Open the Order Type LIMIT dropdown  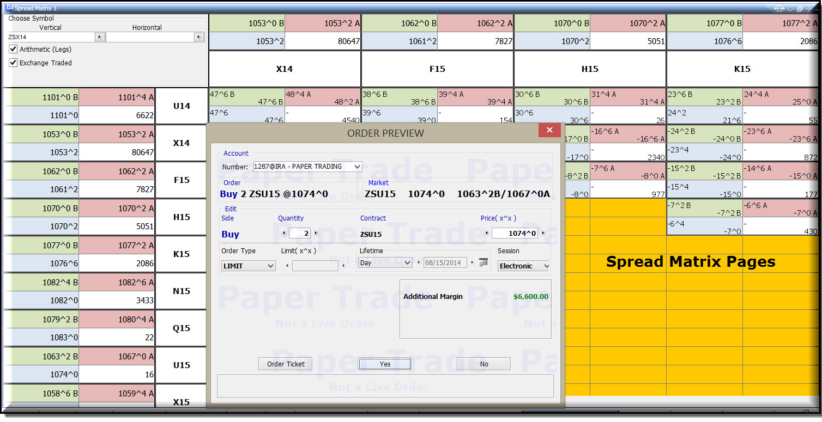[270, 266]
